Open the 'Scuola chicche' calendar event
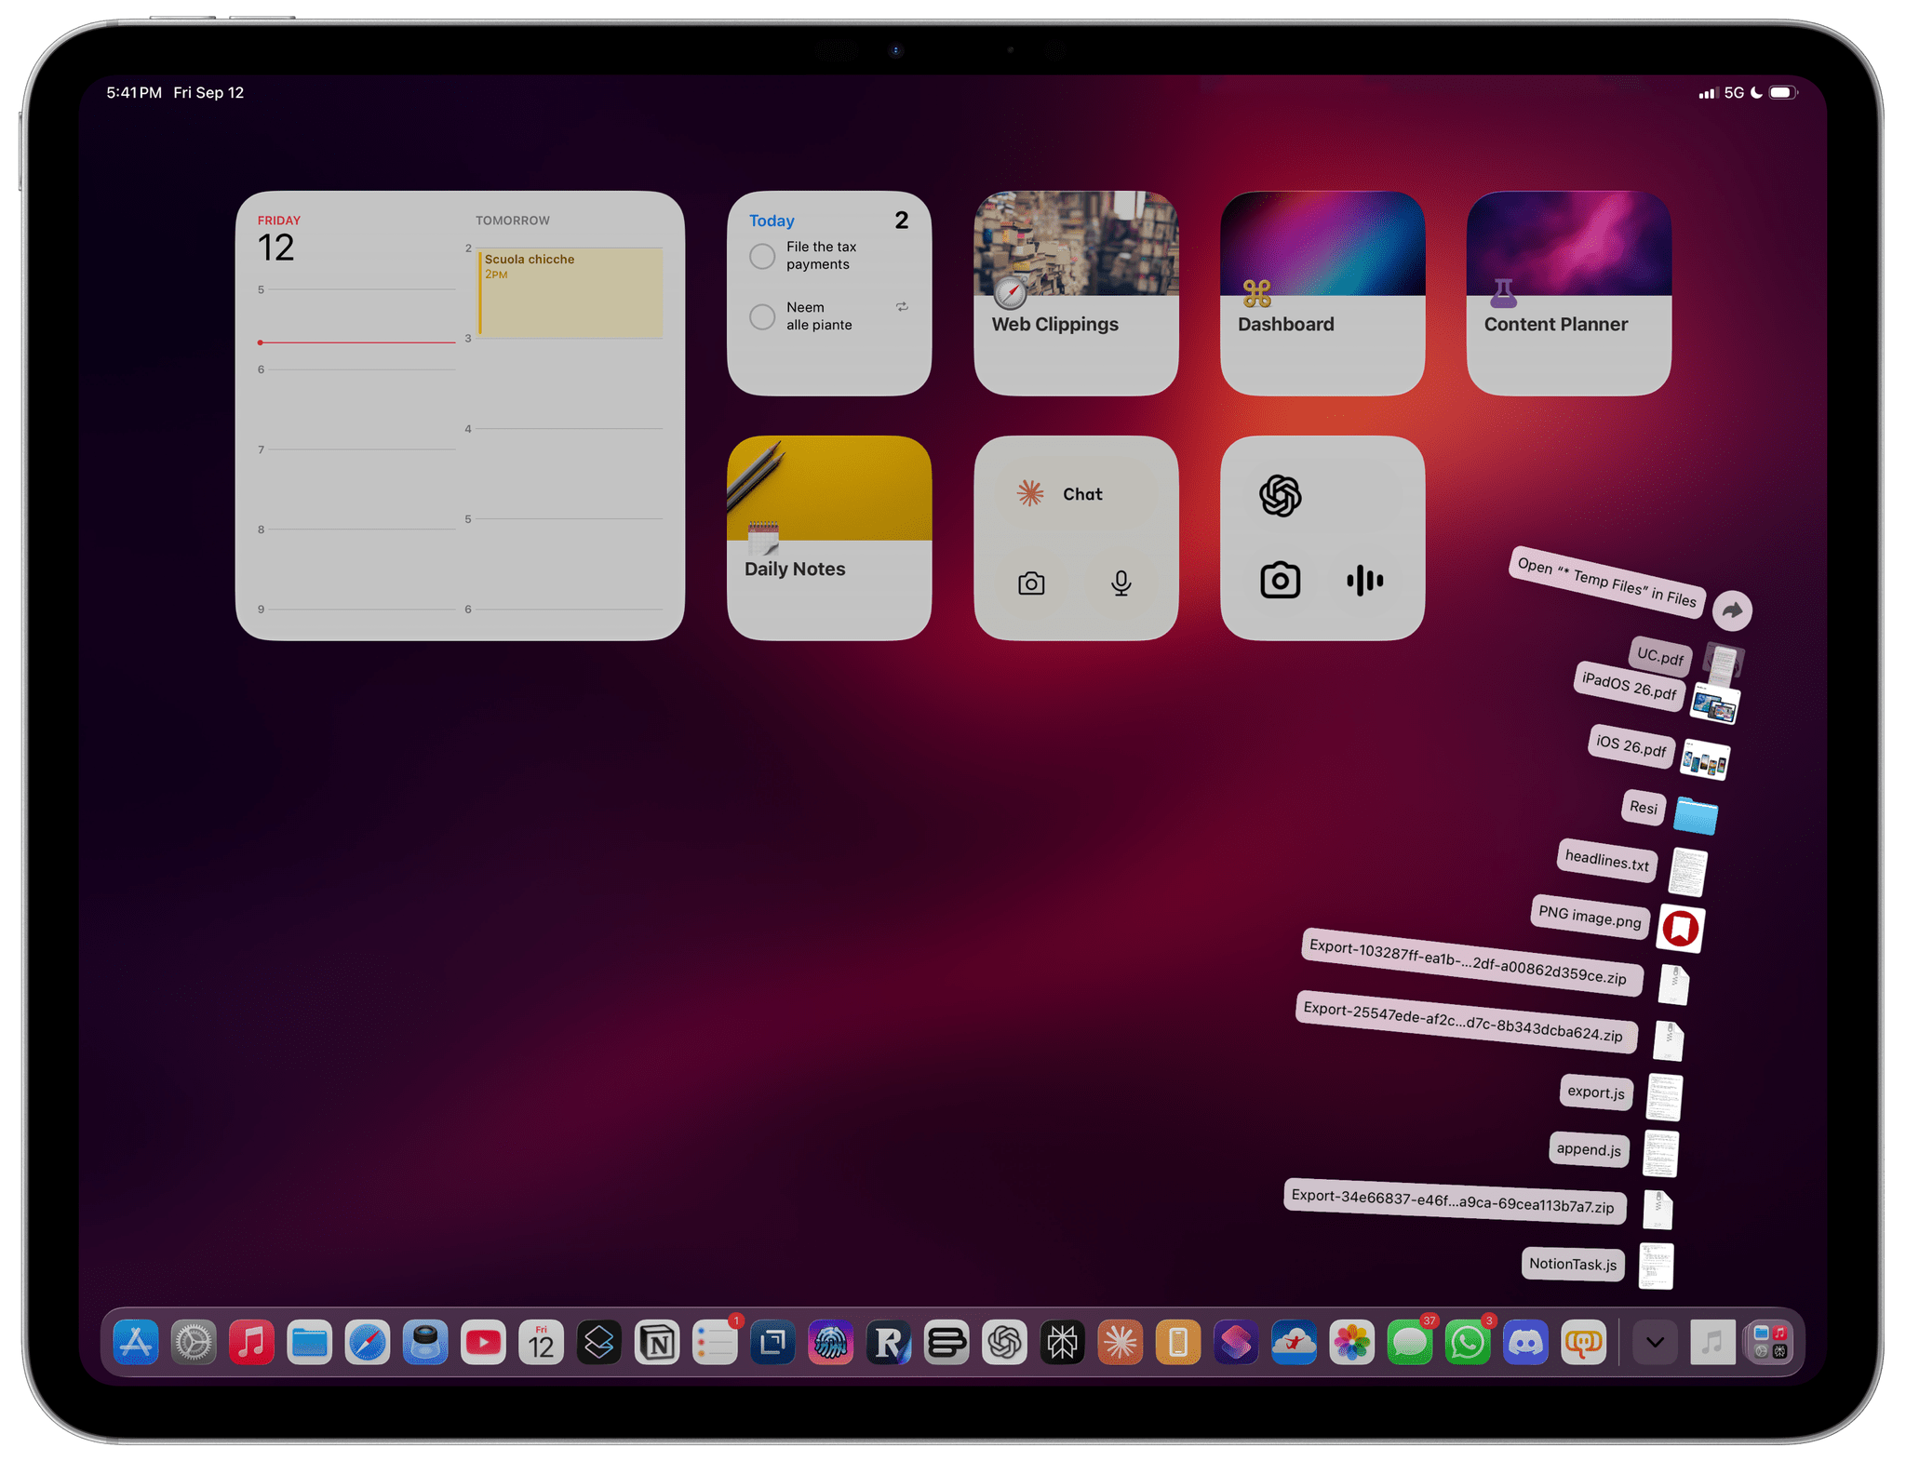This screenshot has height=1461, width=1906. [x=570, y=291]
